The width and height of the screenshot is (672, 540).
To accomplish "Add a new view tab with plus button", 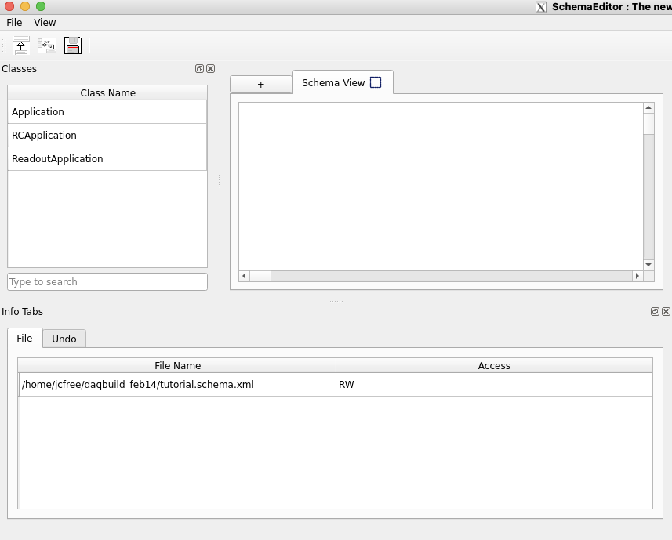I will click(x=261, y=84).
